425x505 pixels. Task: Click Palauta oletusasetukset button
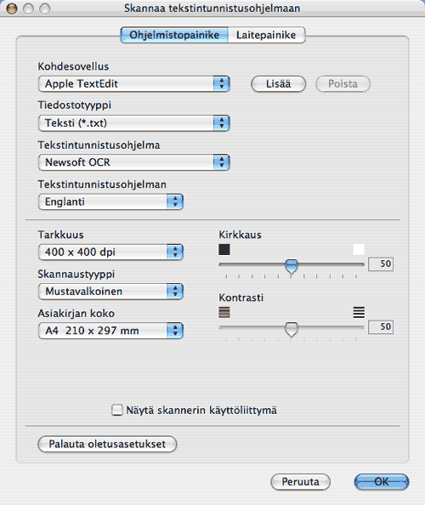[x=107, y=444]
